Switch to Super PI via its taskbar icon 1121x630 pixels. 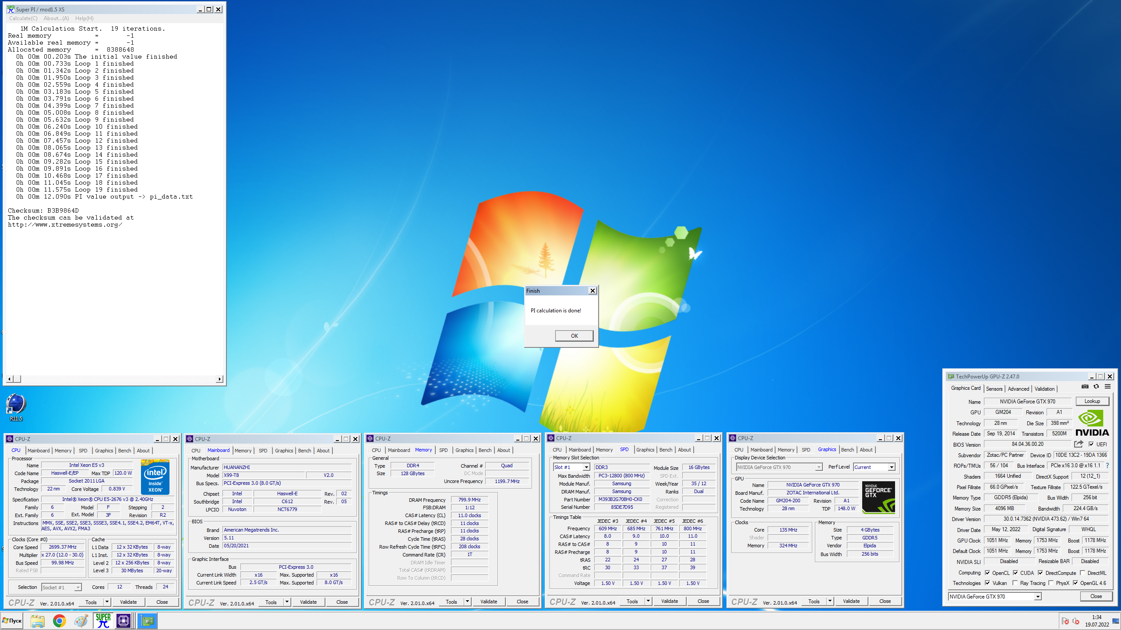(103, 621)
